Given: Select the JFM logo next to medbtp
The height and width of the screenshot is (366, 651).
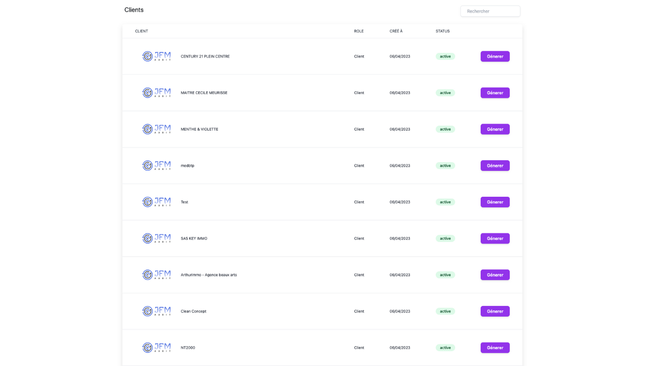Looking at the screenshot, I should (156, 166).
